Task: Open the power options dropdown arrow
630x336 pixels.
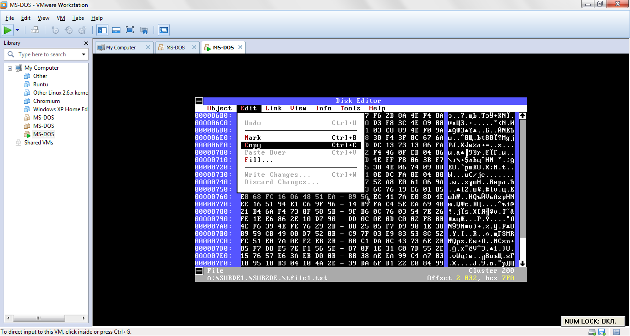Action: pos(18,30)
